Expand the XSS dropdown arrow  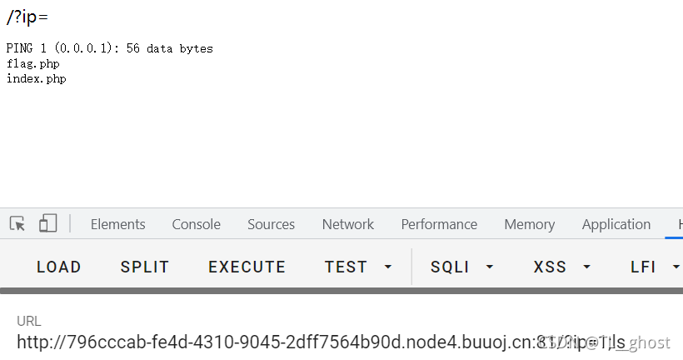[x=586, y=267]
